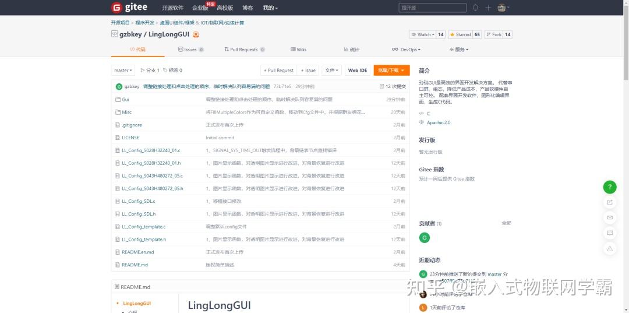Click the 标签 0 tags link

point(172,70)
